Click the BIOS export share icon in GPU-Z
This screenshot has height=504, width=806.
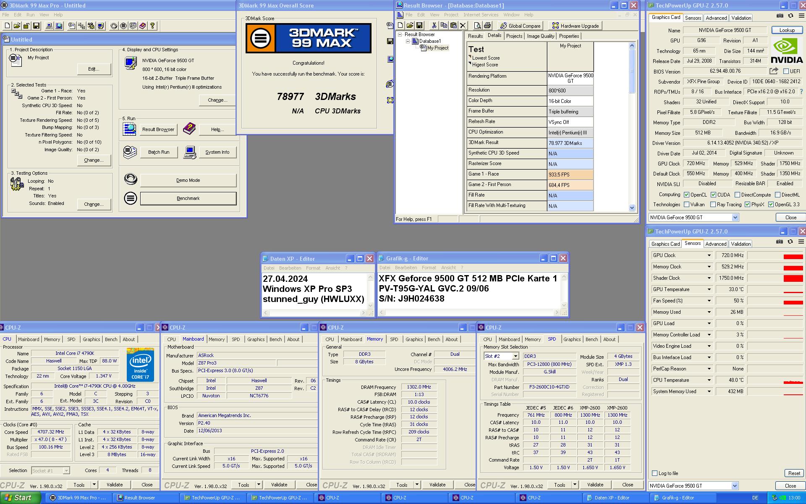(x=774, y=71)
